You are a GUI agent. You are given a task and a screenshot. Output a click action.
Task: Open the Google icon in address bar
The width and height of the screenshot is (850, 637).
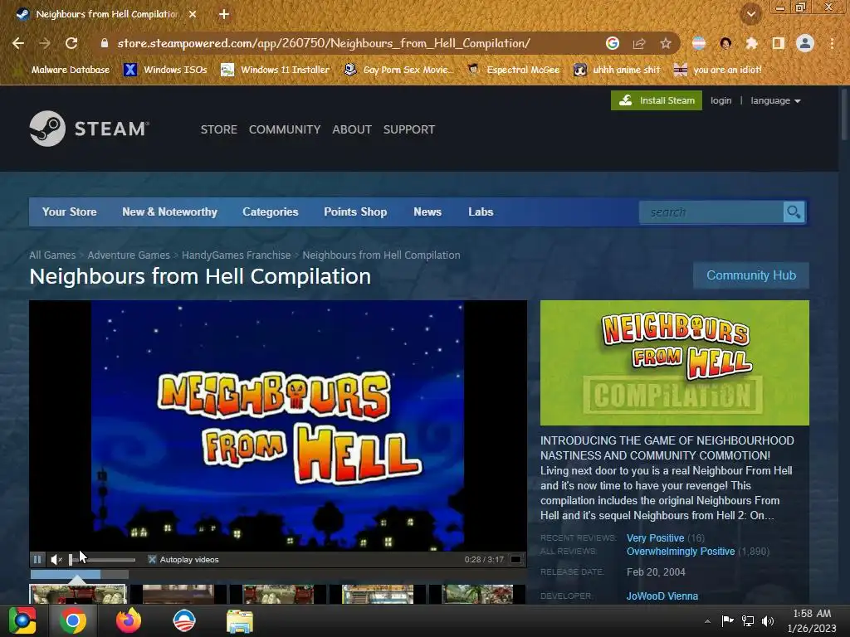pyautogui.click(x=613, y=43)
